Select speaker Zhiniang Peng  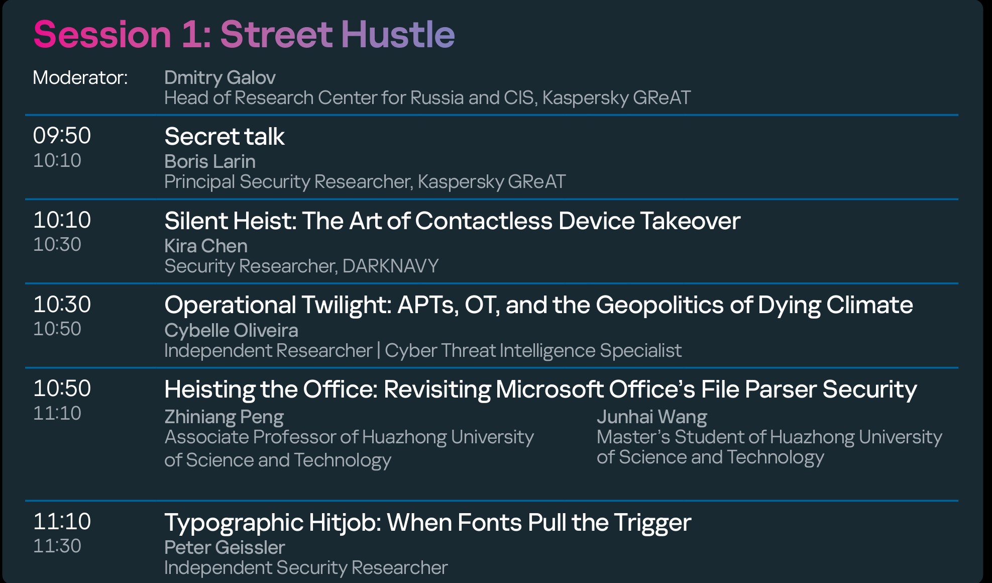[x=224, y=417]
